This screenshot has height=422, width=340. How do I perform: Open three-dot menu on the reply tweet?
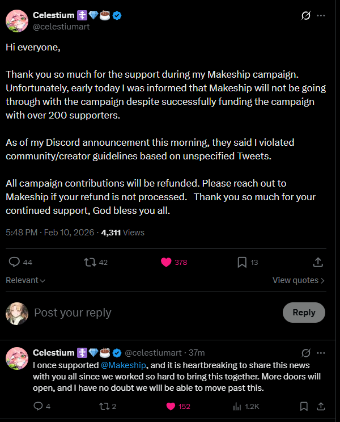[321, 353]
